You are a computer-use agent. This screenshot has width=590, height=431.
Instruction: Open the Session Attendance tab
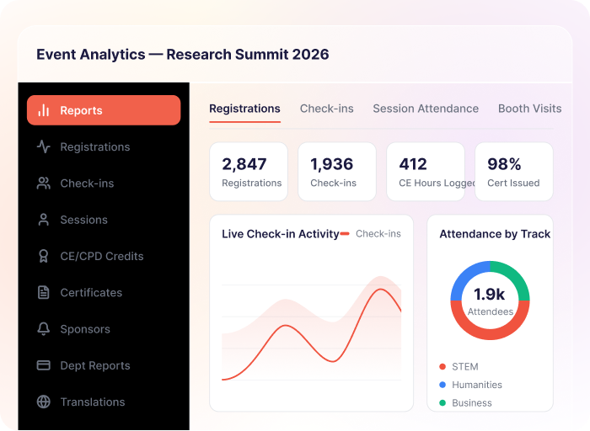[x=426, y=109]
